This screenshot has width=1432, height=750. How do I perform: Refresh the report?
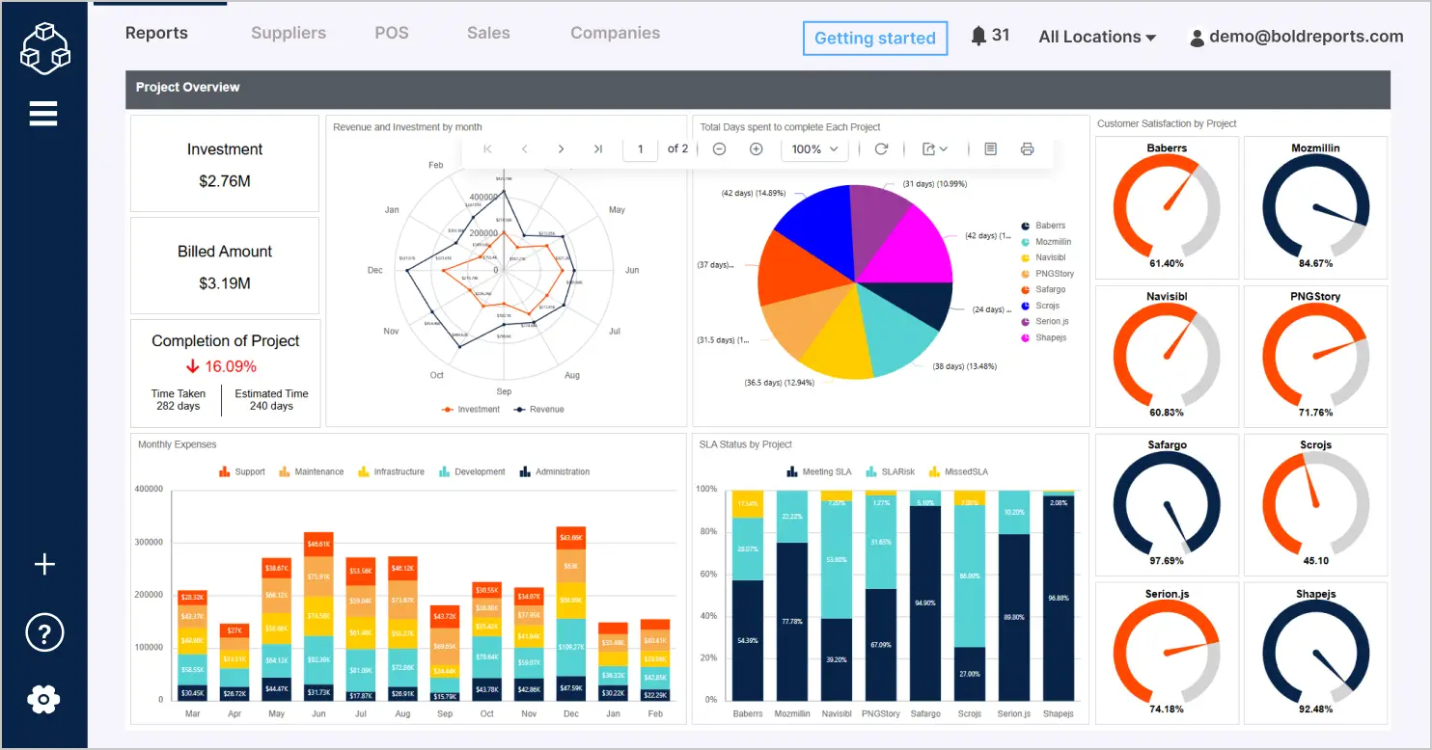880,149
